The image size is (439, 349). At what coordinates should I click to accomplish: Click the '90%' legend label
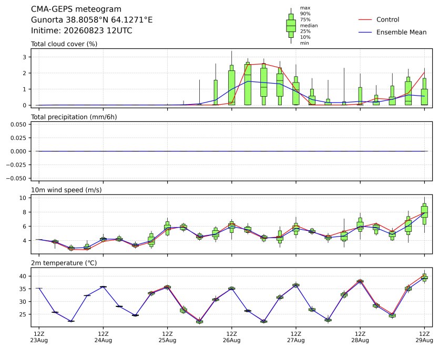(305, 14)
